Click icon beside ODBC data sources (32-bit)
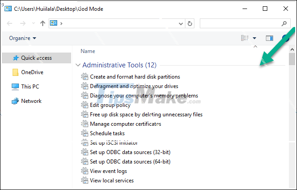297x190 pixels. coord(85,152)
